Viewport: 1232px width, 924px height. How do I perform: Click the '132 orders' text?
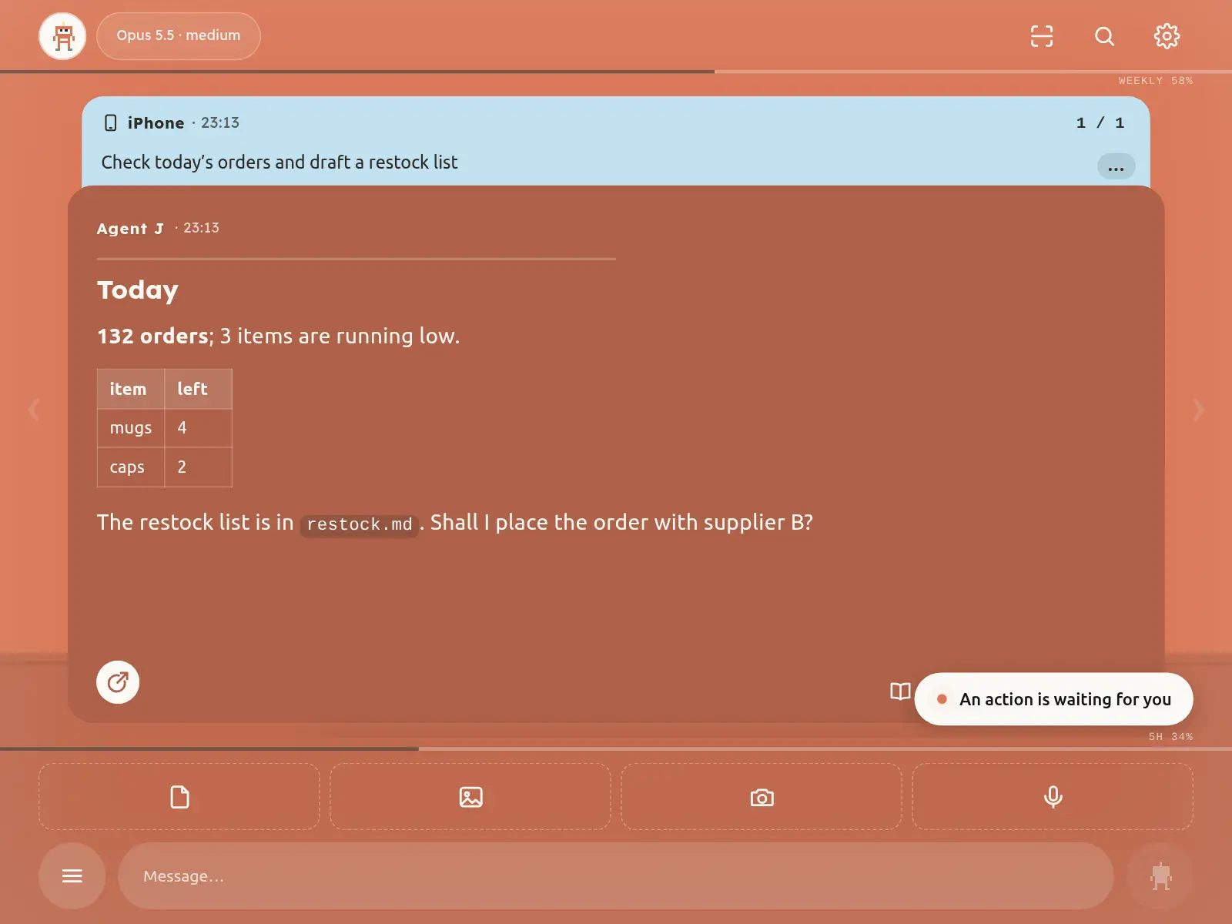pyautogui.click(x=153, y=336)
